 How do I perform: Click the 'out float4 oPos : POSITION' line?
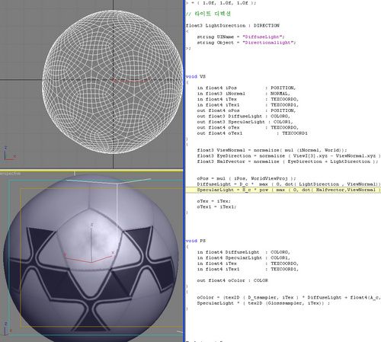tap(246, 110)
